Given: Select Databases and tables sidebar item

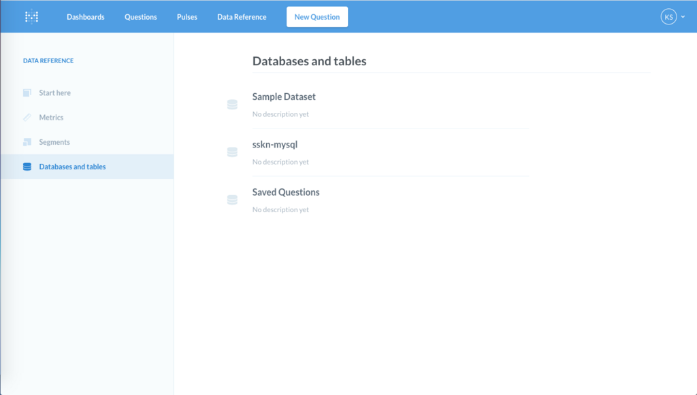Looking at the screenshot, I should (87, 167).
